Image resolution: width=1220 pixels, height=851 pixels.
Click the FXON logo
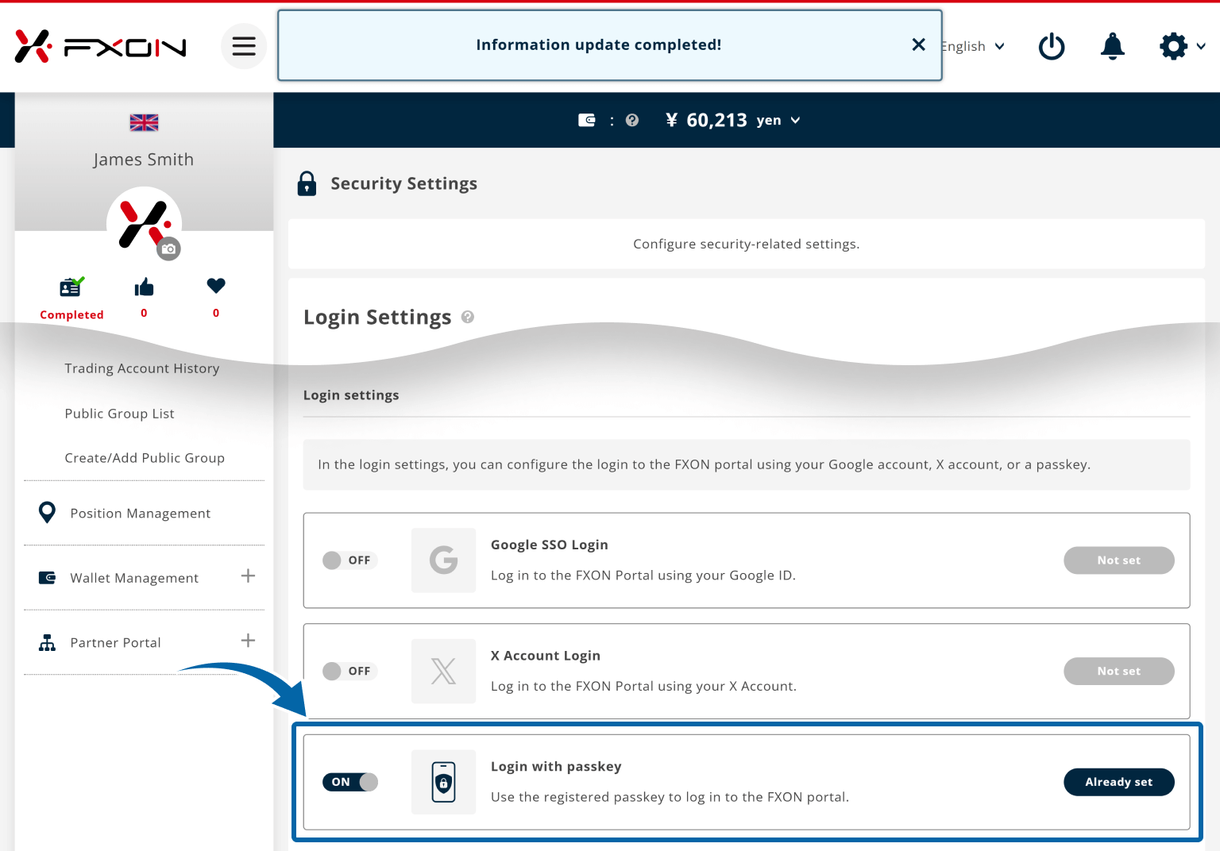coord(101,47)
